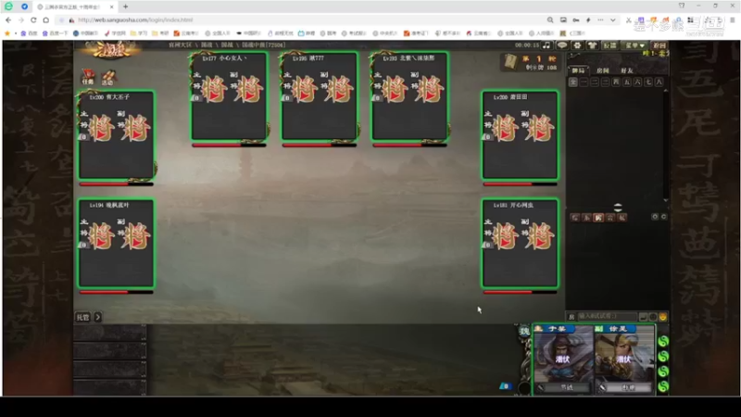Image resolution: width=741 pixels, height=417 pixels.
Task: Select the fourth chat channel icon
Action: point(610,218)
